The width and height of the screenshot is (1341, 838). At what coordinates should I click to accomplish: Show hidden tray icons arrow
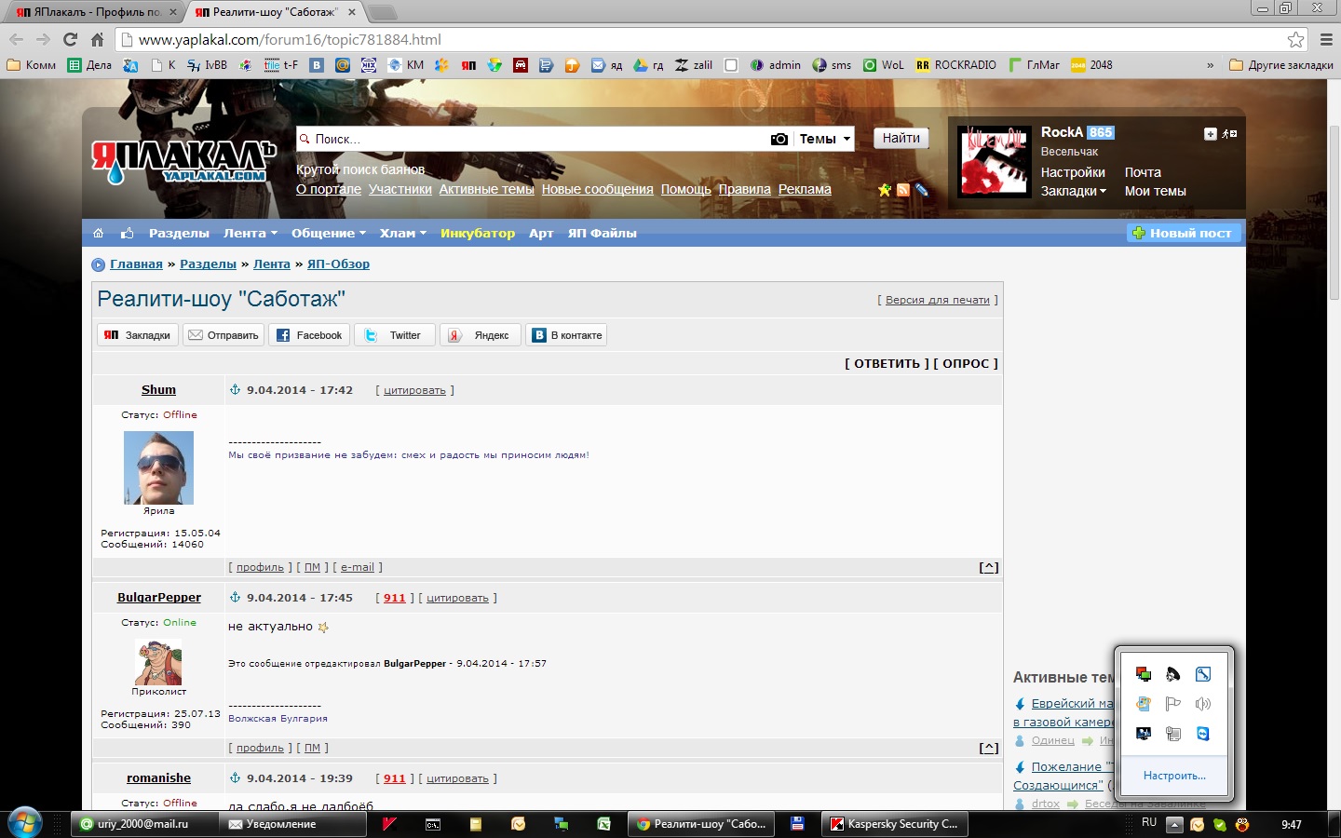tap(1175, 824)
